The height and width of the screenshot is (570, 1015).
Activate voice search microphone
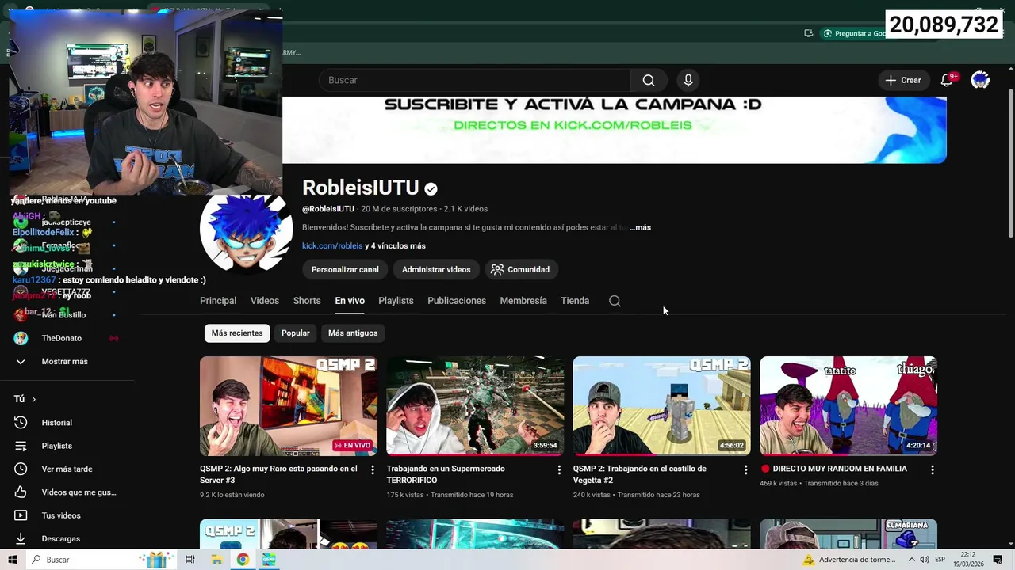point(688,80)
